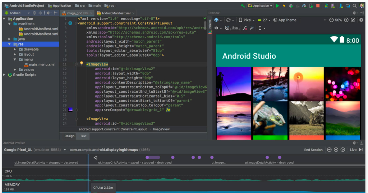The height and width of the screenshot is (193, 368).
Task: Open the profiler gauge icon in toolbar
Action: (304, 6)
